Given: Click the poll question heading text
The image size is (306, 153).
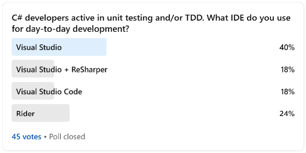Looking at the screenshot, I should [x=151, y=24].
